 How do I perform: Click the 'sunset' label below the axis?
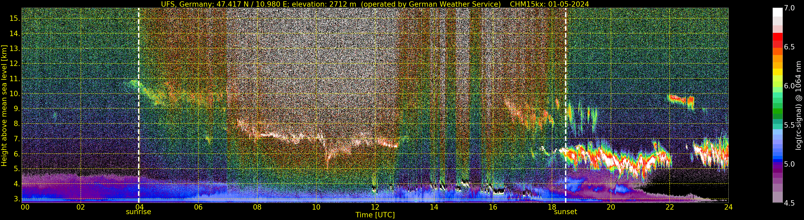pos(565,212)
